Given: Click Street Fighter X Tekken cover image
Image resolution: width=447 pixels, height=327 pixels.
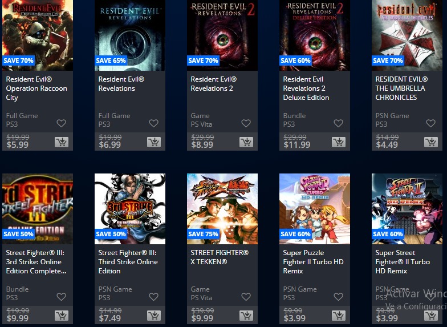Looking at the screenshot, I should coord(222,209).
